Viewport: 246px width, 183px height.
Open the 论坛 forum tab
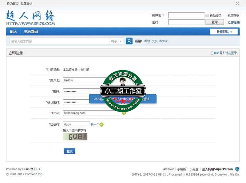pos(13,32)
